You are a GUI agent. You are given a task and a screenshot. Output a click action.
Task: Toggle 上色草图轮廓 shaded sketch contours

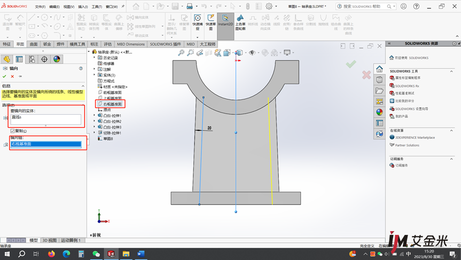tap(240, 22)
